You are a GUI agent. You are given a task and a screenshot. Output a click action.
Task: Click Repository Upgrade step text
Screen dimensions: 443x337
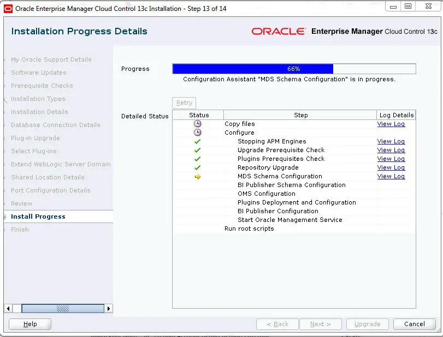tap(268, 167)
